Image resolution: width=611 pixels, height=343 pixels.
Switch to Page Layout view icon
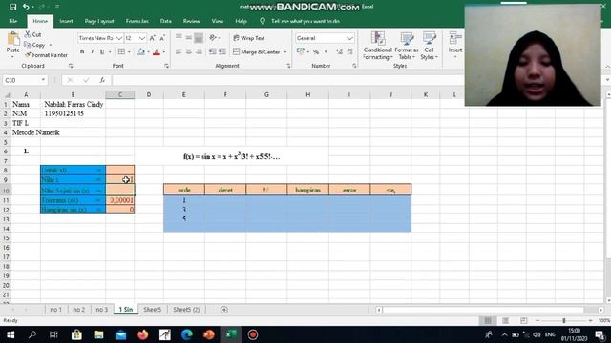pos(505,320)
